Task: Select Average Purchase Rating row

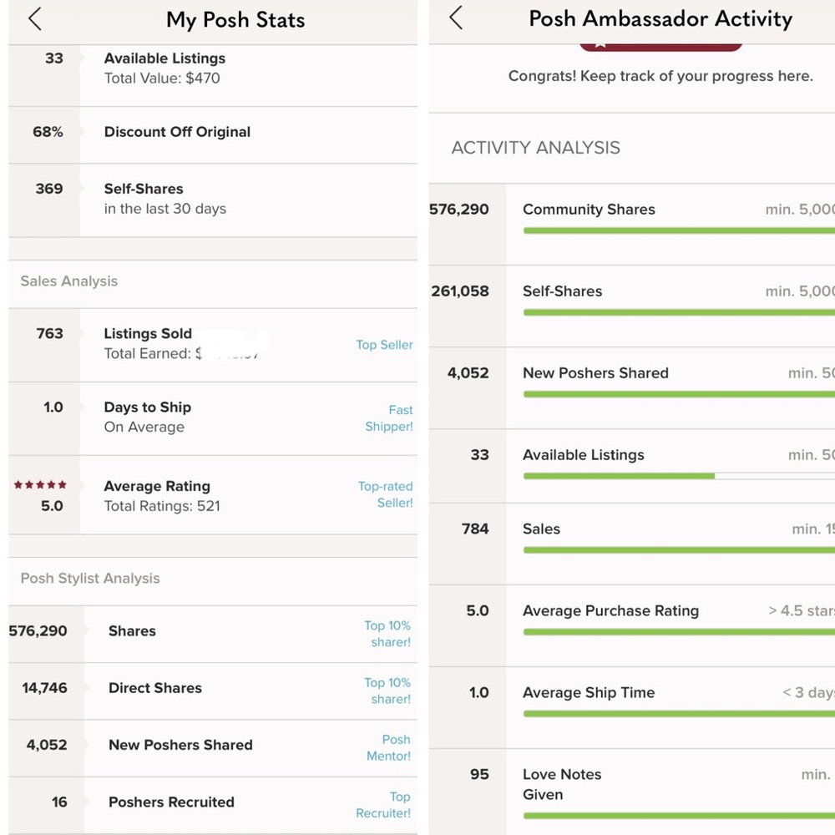Action: tap(632, 625)
